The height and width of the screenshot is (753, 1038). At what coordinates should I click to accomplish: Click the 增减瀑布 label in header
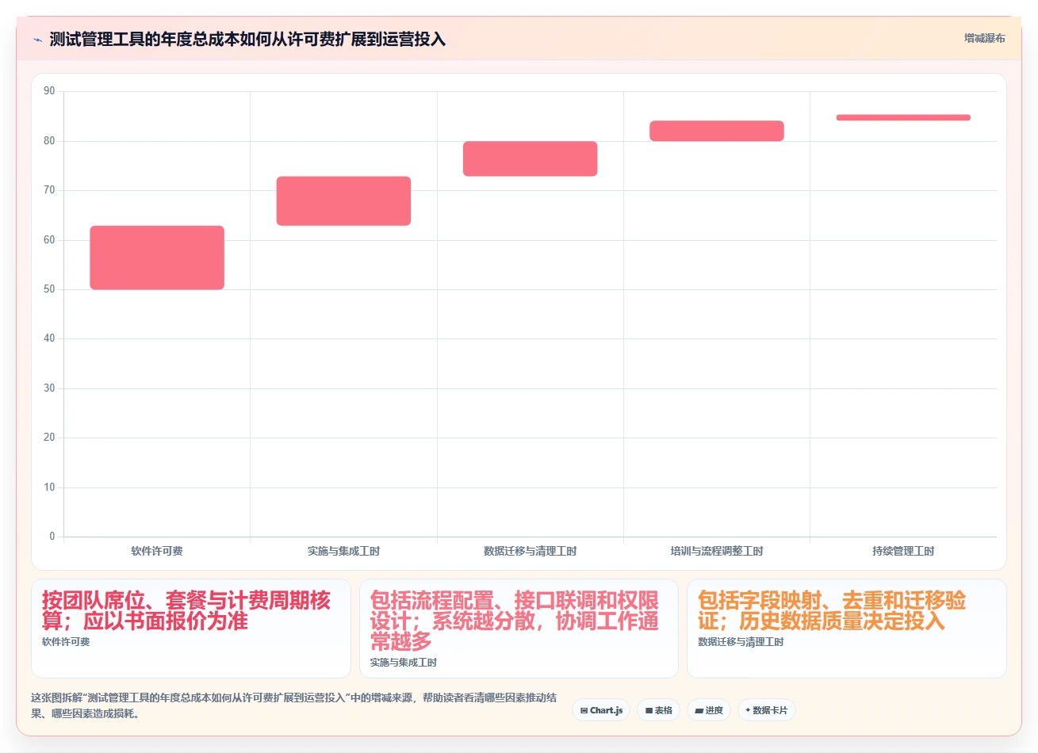pyautogui.click(x=984, y=38)
